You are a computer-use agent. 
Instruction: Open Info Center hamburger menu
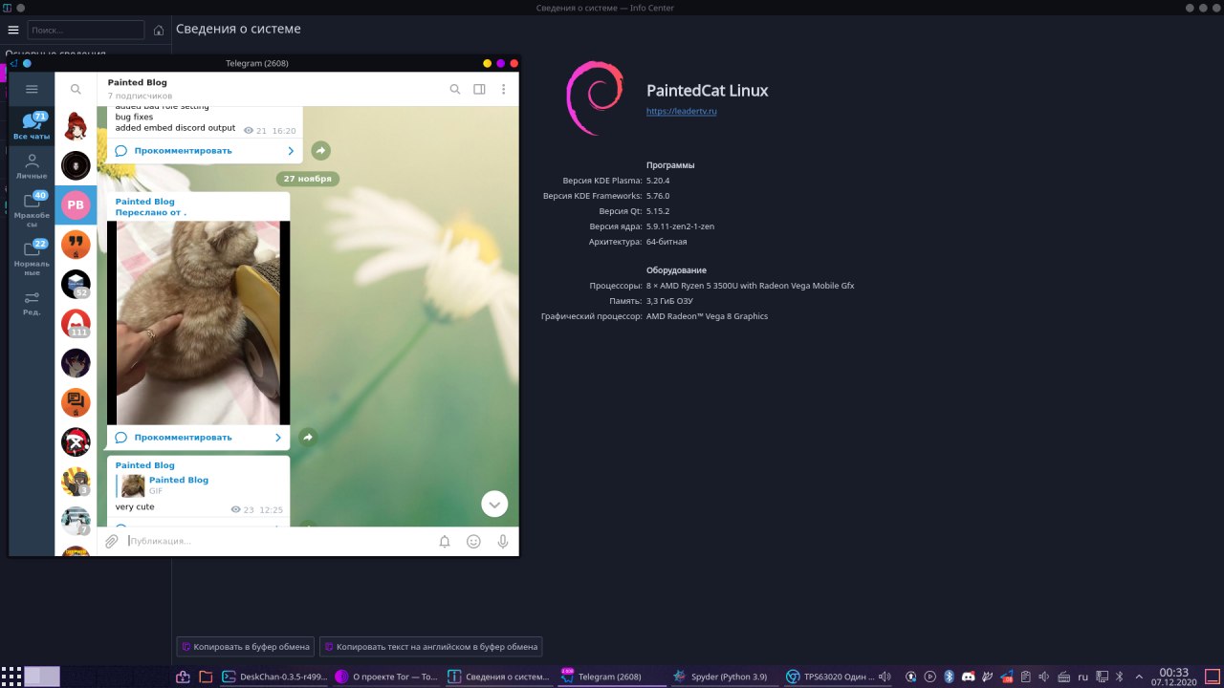click(12, 30)
